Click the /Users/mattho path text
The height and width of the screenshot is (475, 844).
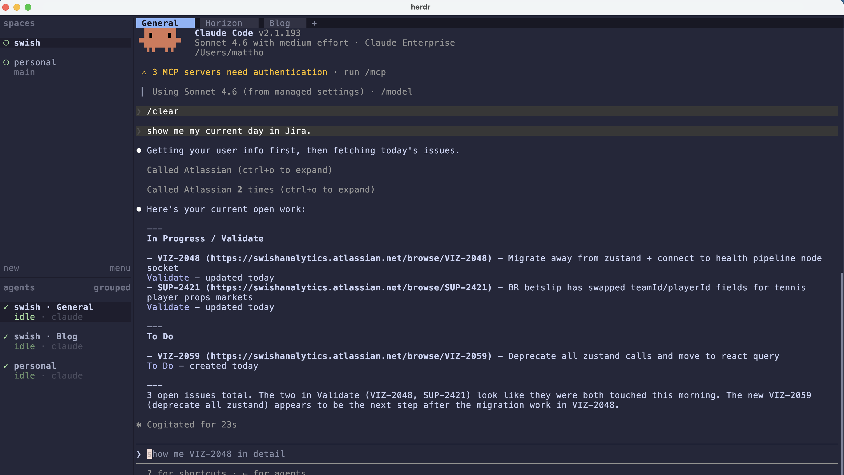click(x=229, y=52)
